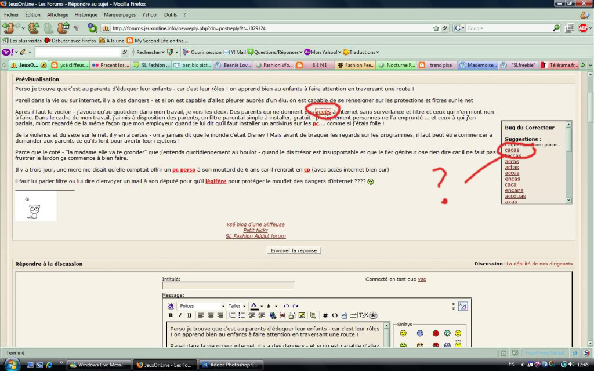Click the Yahoo toolbar search input field
Viewport: 594px width, 371px height.
78,52
